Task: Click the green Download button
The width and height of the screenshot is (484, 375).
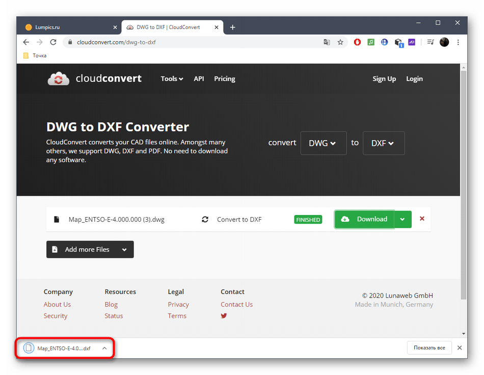Action: (364, 219)
